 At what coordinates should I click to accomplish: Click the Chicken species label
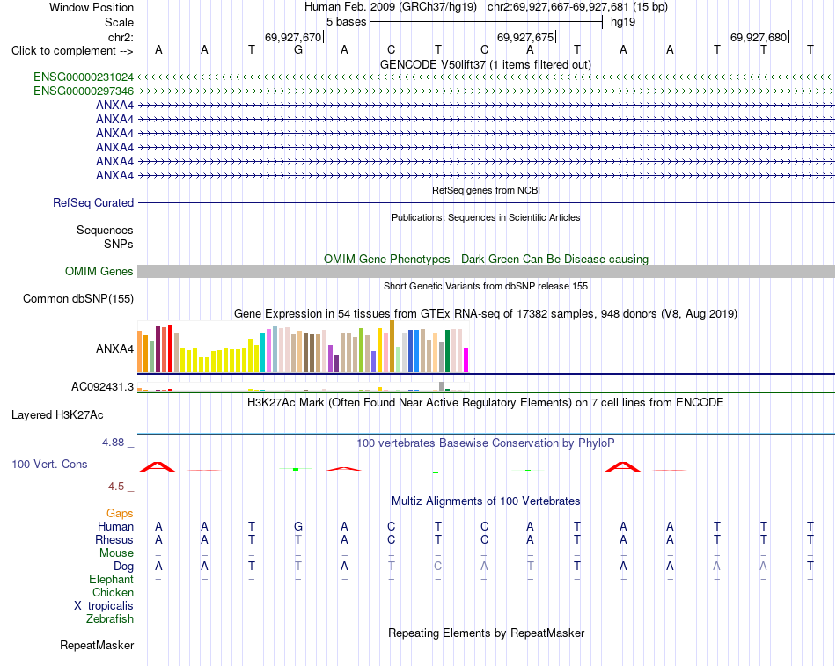click(x=113, y=592)
